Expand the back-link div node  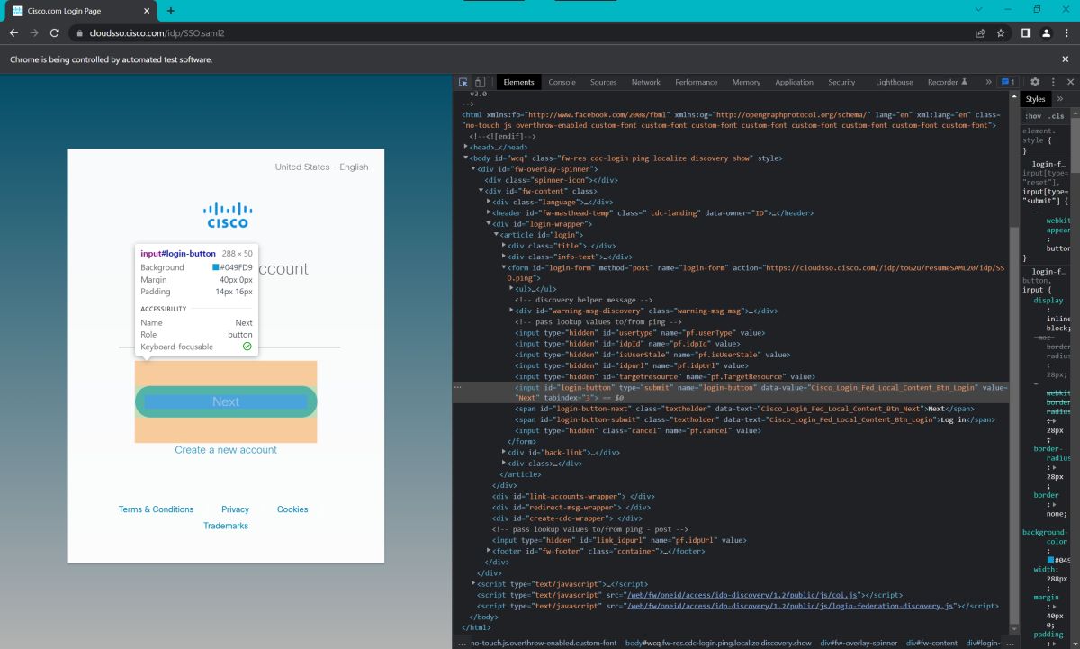pyautogui.click(x=504, y=453)
